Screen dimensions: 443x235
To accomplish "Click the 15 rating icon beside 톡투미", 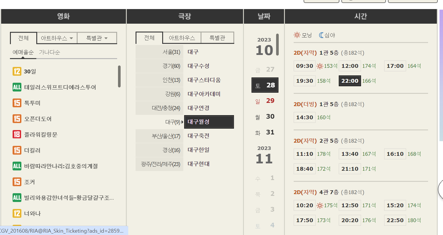I will 17,103.
